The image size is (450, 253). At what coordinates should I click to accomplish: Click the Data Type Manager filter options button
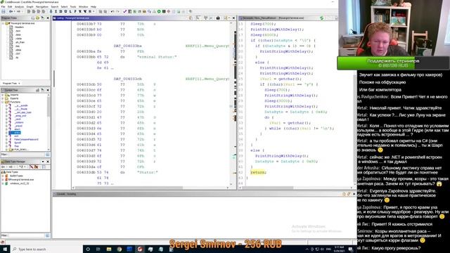(48, 235)
